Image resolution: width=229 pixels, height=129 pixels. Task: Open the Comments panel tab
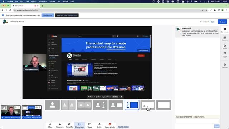coord(225,30)
